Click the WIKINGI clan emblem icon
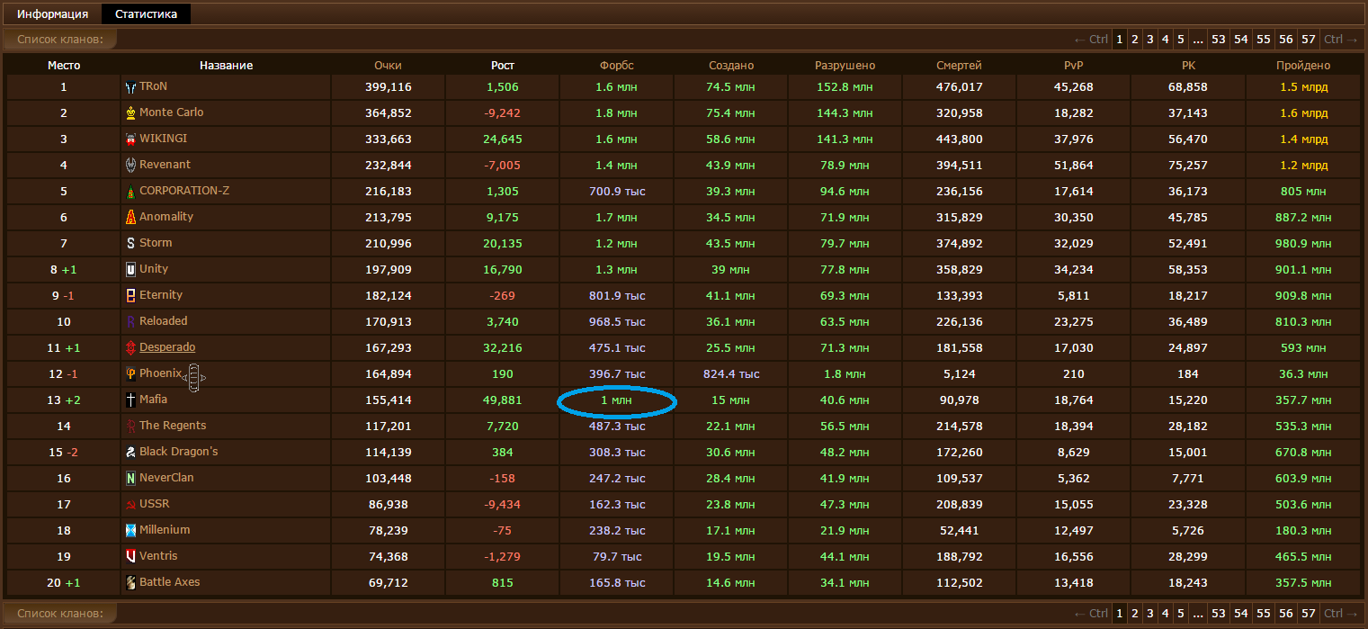 coord(131,139)
